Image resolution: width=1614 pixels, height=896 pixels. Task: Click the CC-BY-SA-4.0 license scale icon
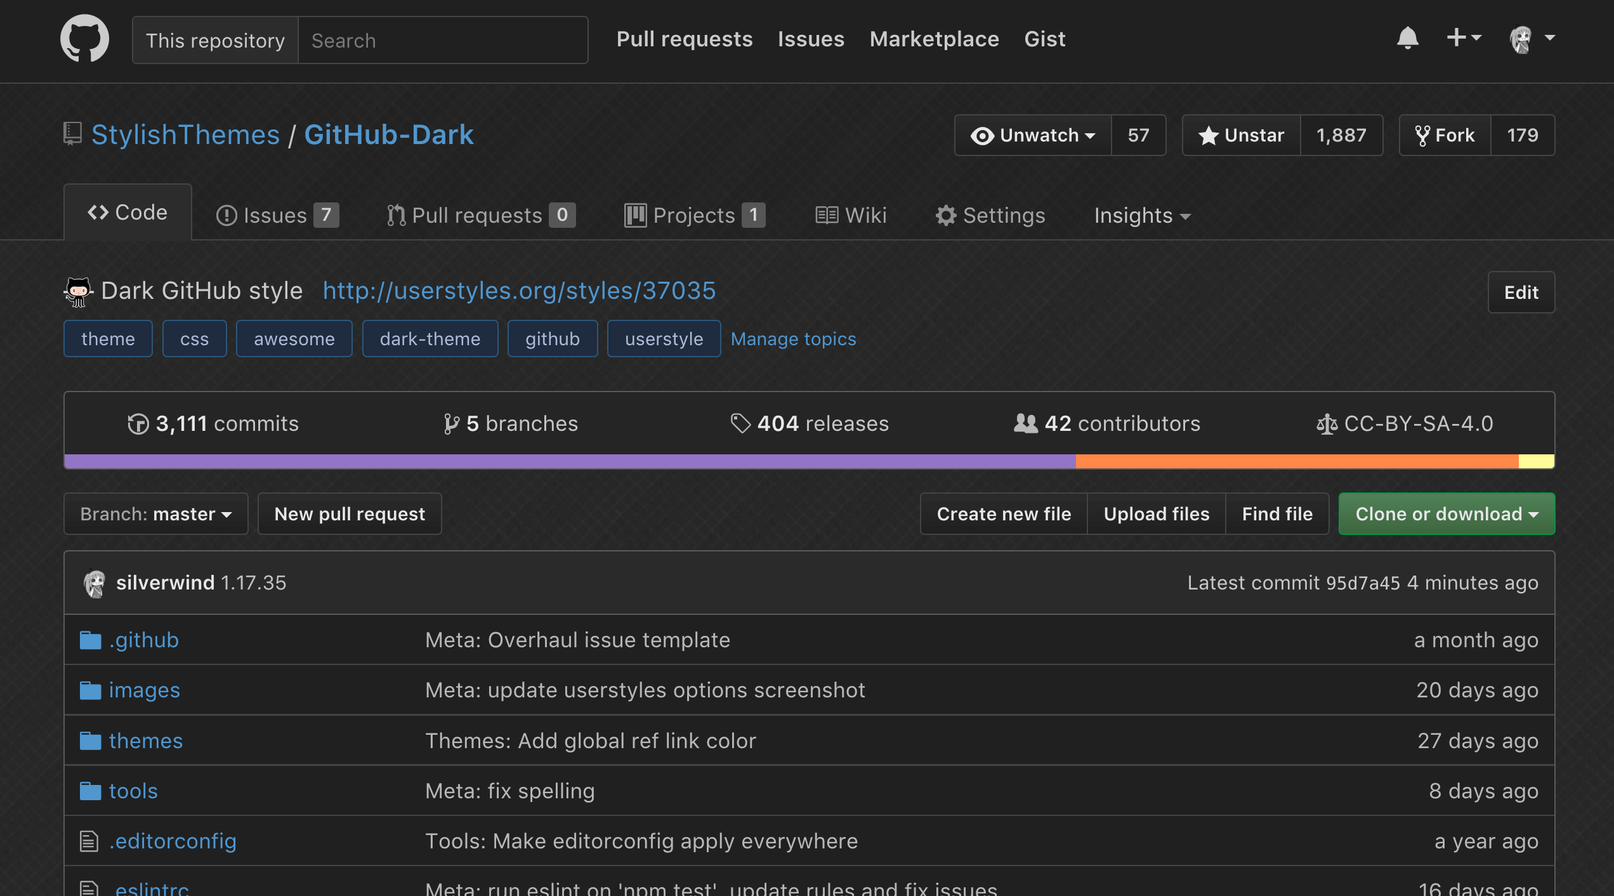click(1328, 423)
